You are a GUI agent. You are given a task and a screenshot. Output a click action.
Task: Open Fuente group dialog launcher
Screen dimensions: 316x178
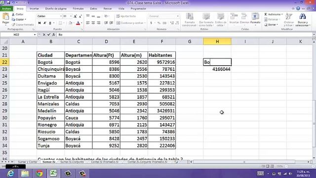click(82, 30)
